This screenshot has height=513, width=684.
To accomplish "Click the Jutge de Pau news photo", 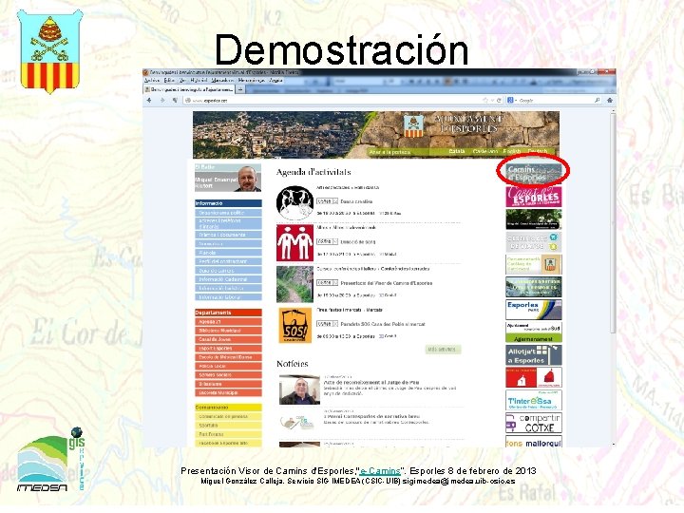I will pos(299,390).
